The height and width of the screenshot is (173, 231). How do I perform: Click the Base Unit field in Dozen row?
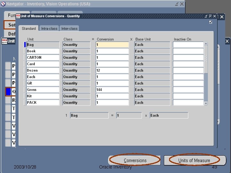(152, 70)
